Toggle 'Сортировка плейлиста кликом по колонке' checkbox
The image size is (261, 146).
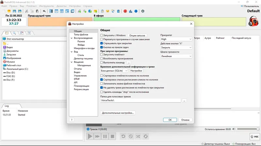point(101,76)
